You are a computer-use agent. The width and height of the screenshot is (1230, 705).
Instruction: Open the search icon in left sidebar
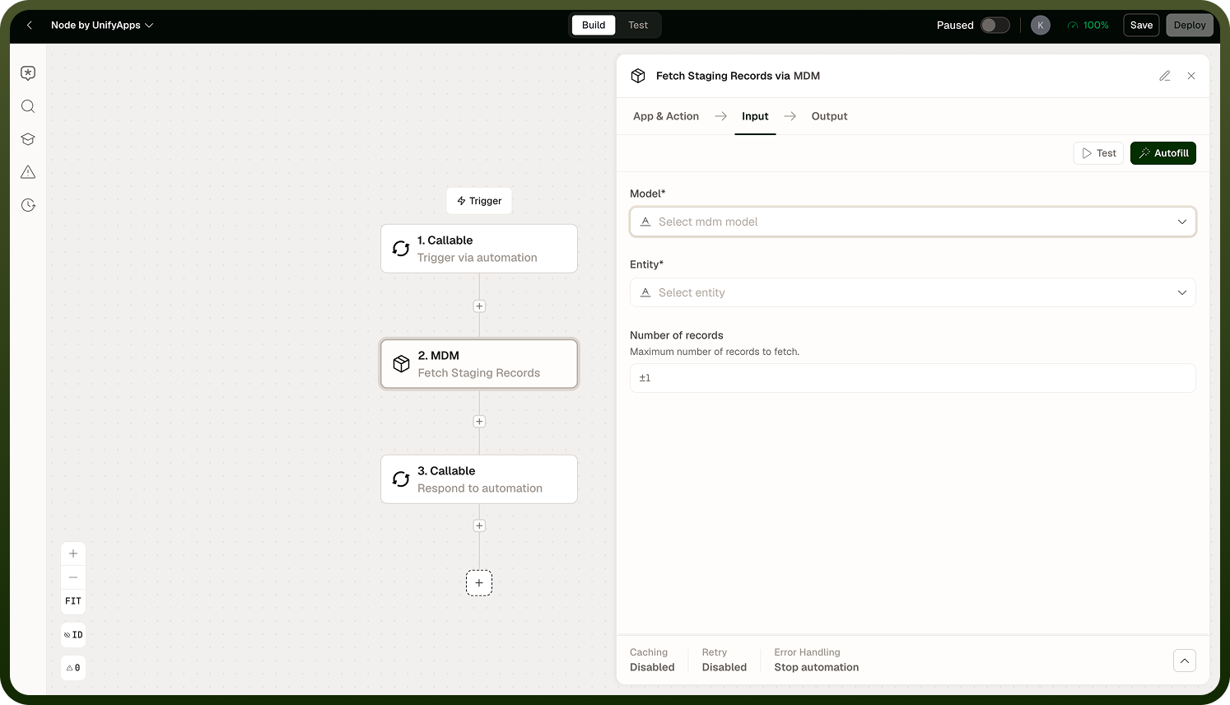click(x=28, y=106)
